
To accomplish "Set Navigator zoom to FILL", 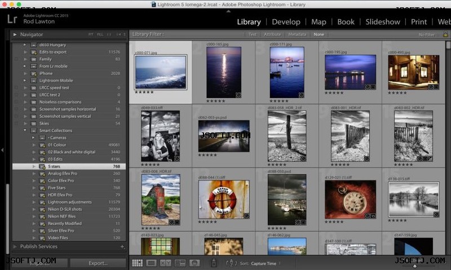I will pyautogui.click(x=100, y=34).
